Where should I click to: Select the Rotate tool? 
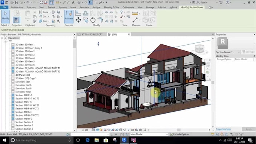[x=93, y=20]
